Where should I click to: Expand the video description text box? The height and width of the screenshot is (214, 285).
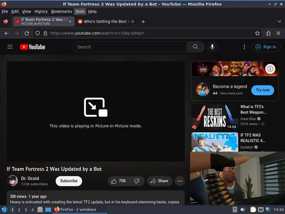96,198
